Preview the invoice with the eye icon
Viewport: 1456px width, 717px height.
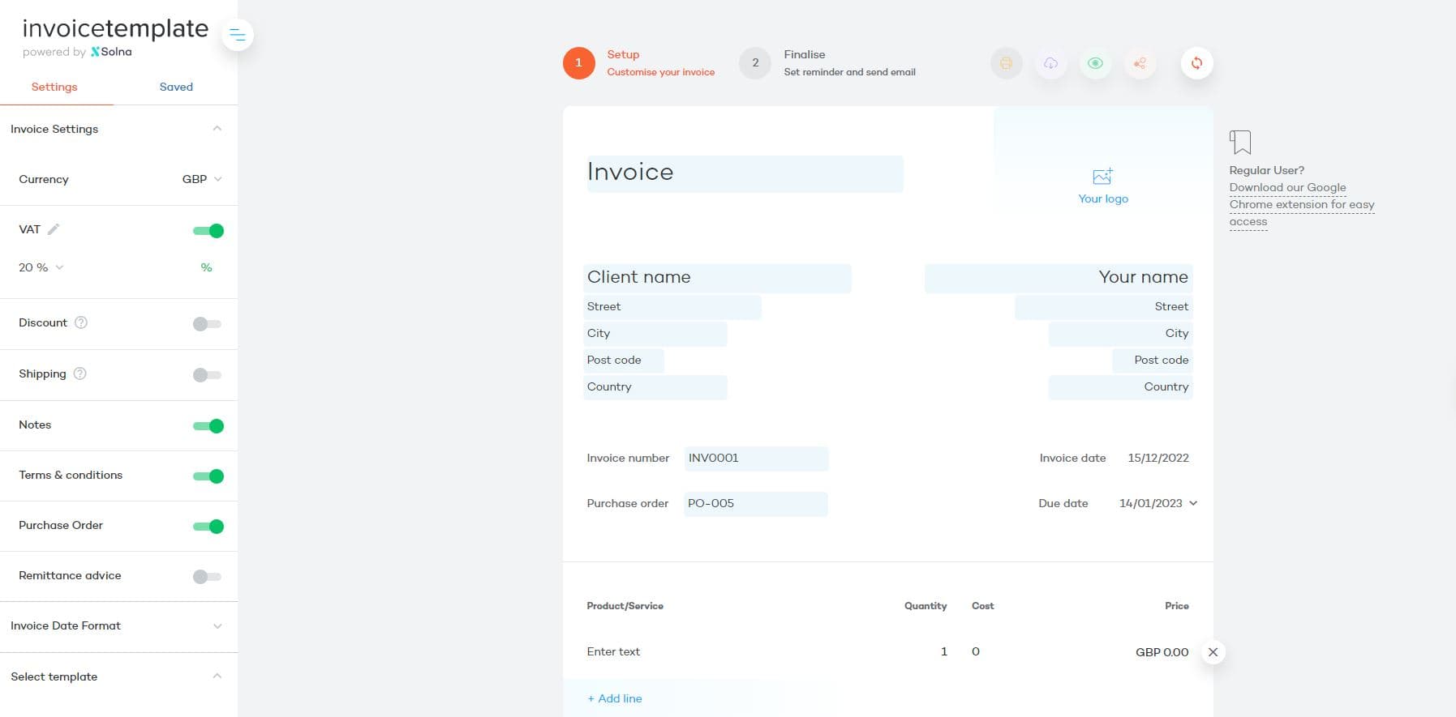pos(1095,63)
